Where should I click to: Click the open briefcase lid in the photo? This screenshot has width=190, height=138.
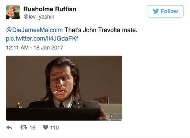(x=53, y=114)
